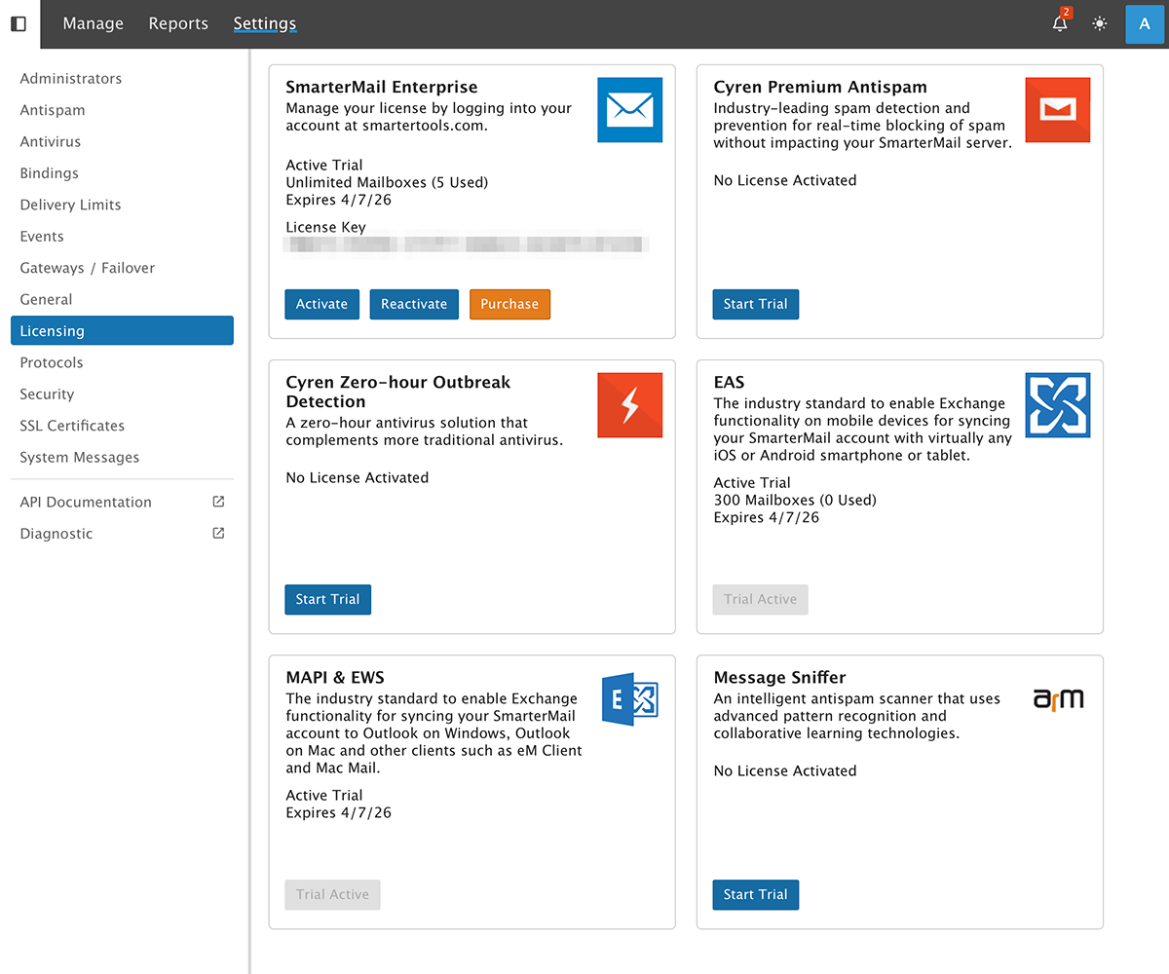Open the notifications bell

[x=1061, y=23]
